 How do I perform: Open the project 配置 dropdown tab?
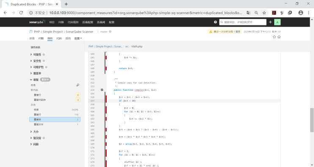[78, 38]
